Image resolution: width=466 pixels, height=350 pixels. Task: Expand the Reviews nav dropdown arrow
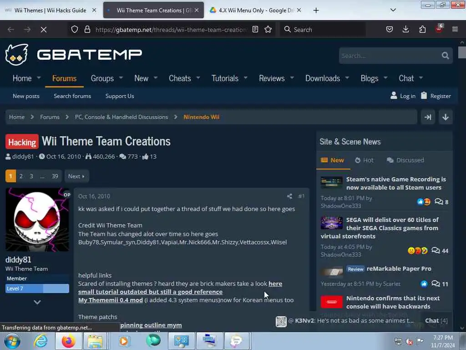click(x=292, y=78)
